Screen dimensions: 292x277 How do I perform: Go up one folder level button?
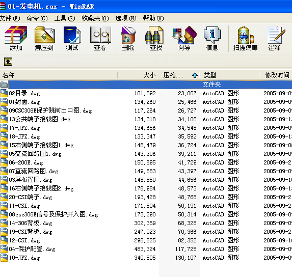tap(8, 62)
